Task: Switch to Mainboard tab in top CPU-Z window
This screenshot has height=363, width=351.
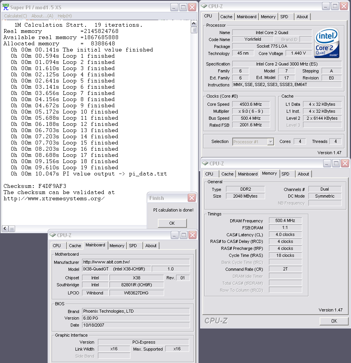Action: [247, 17]
